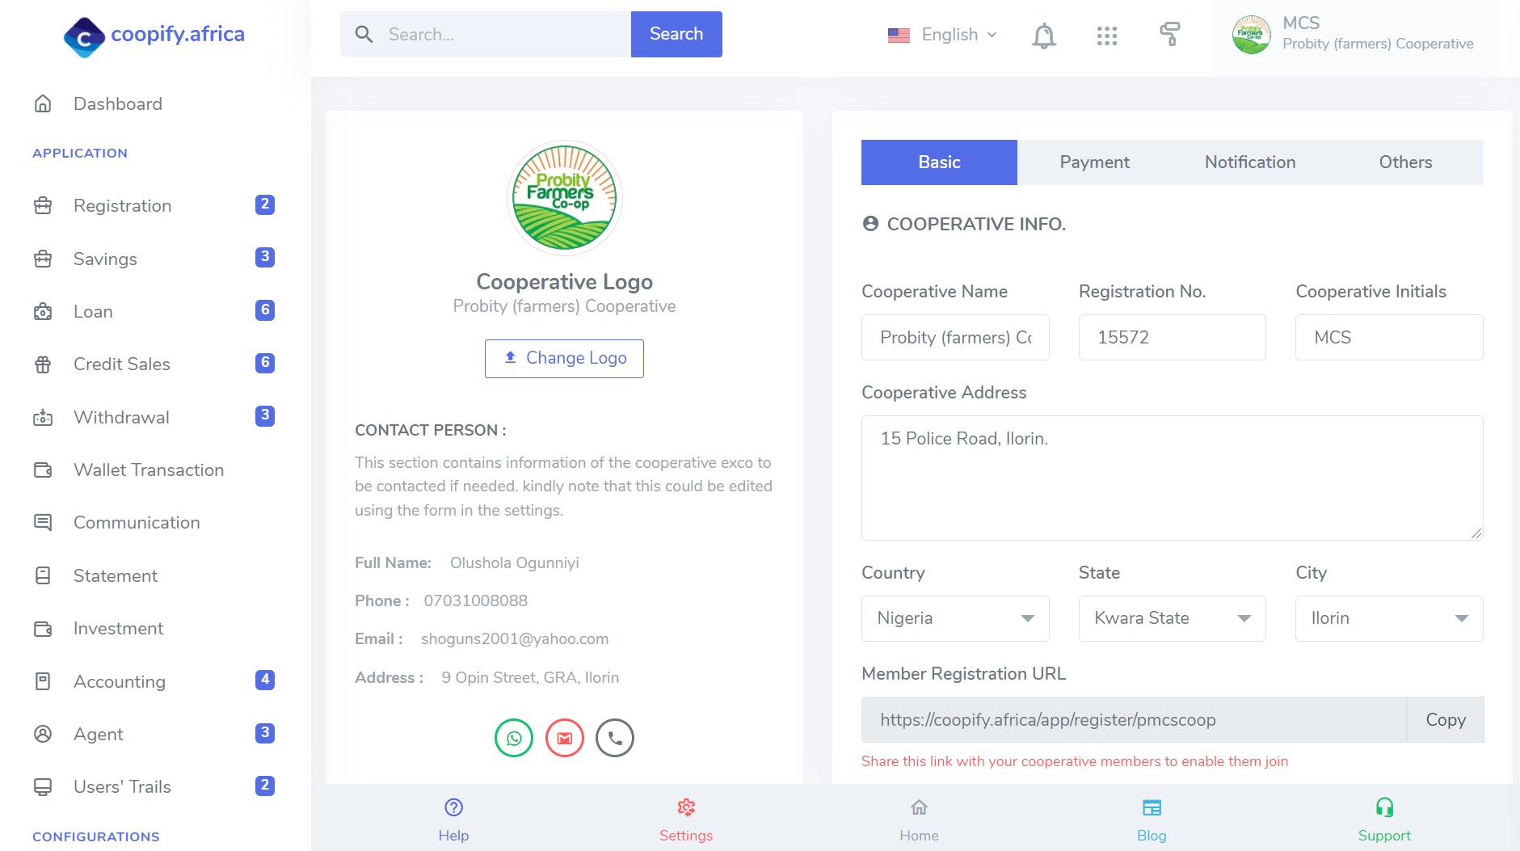This screenshot has width=1520, height=851.
Task: Click the Savings sidebar icon
Action: pyautogui.click(x=43, y=259)
